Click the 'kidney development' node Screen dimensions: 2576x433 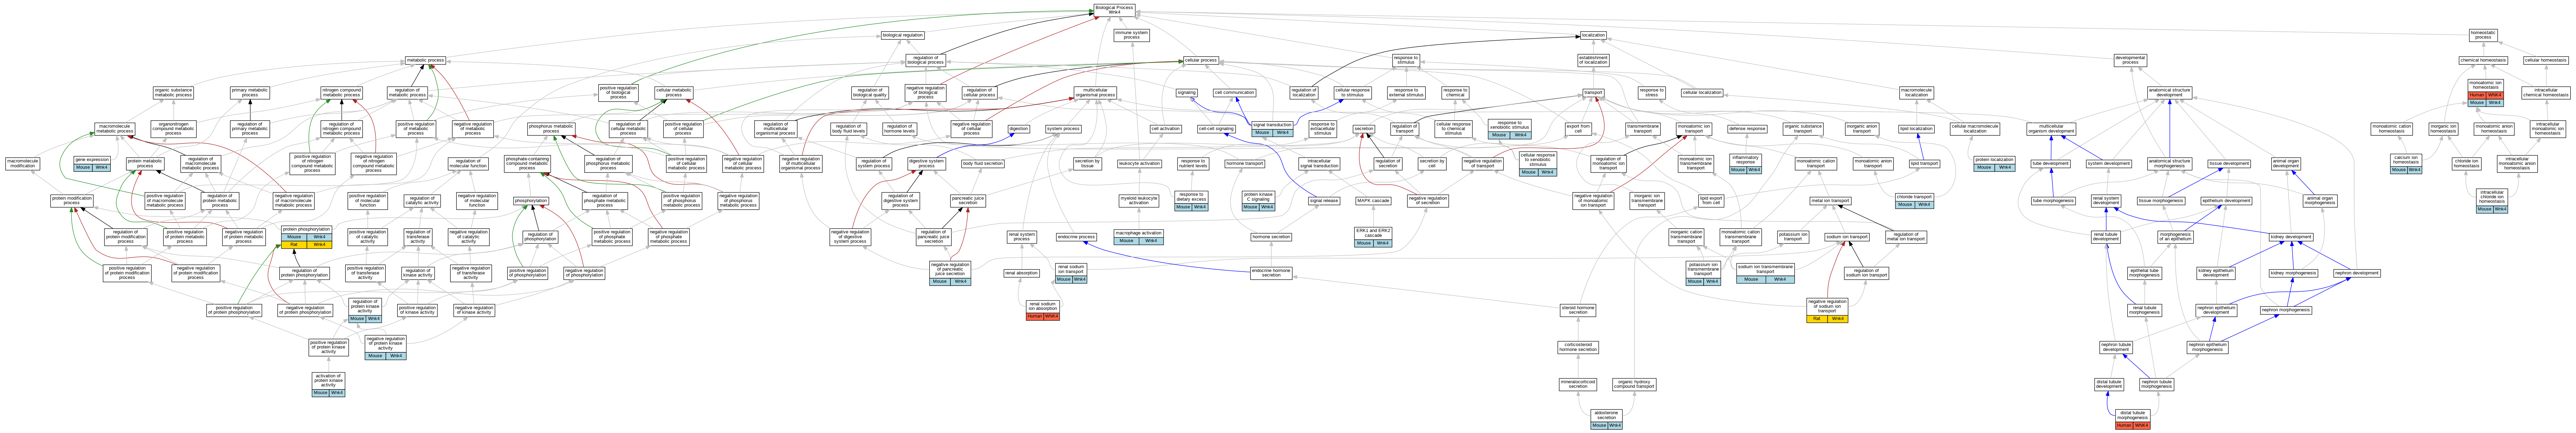[2291, 238]
